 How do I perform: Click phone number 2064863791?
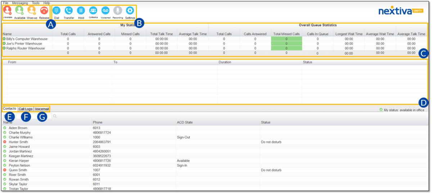coord(102,142)
